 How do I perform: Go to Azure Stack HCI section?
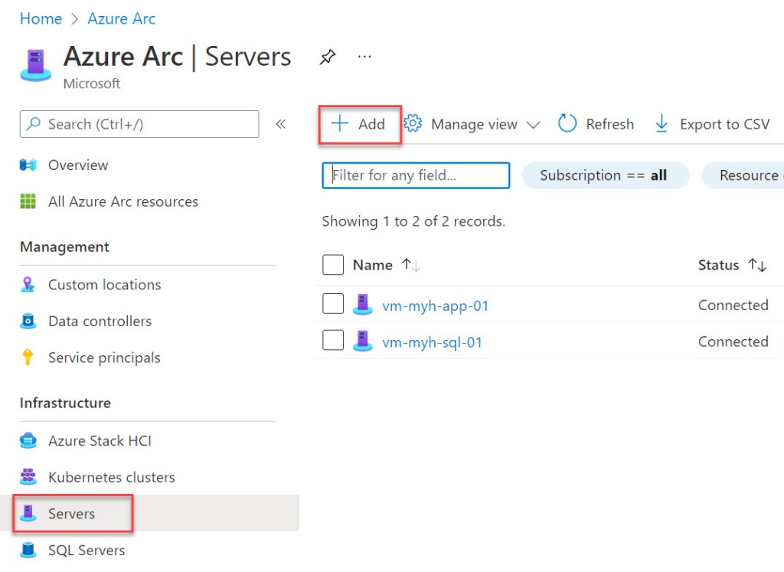pos(100,441)
